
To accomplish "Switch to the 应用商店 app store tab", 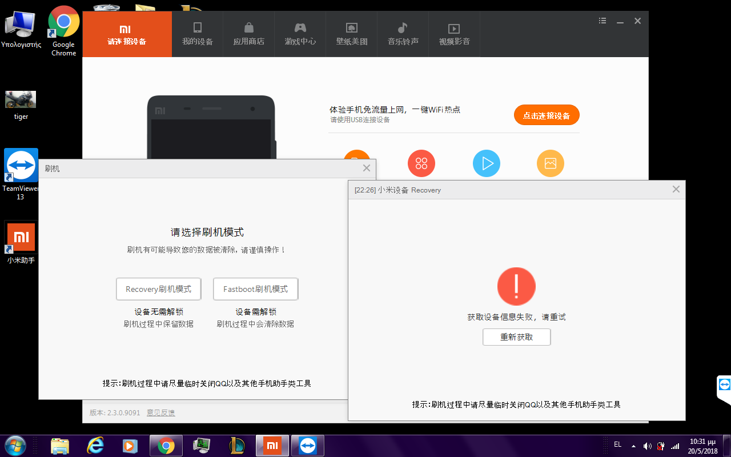I will click(248, 34).
